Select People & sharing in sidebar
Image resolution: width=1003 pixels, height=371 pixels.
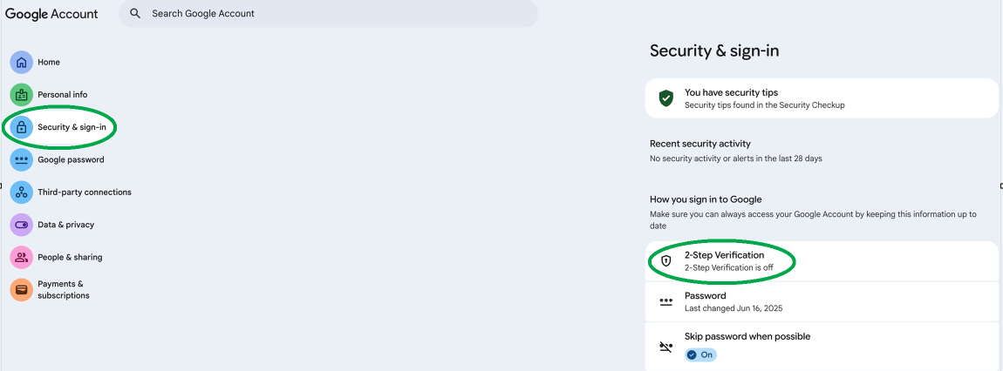[70, 257]
